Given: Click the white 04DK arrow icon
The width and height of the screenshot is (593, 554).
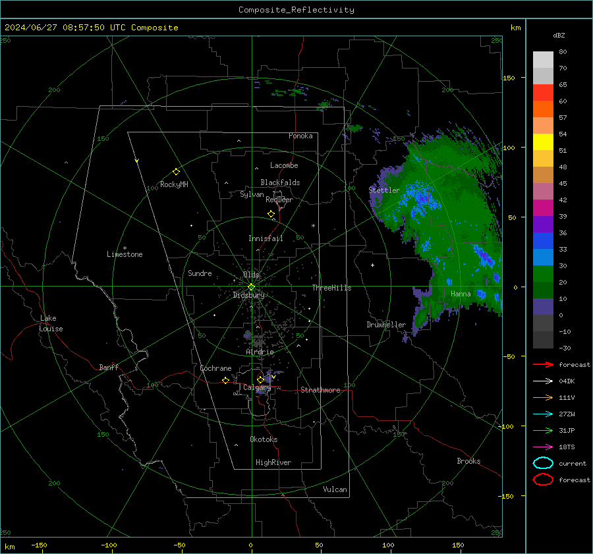Looking at the screenshot, I should [x=543, y=381].
